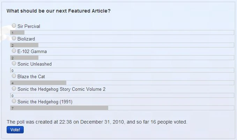Click the Sir Percival result bar
The image size is (237, 140).
coord(17,32)
